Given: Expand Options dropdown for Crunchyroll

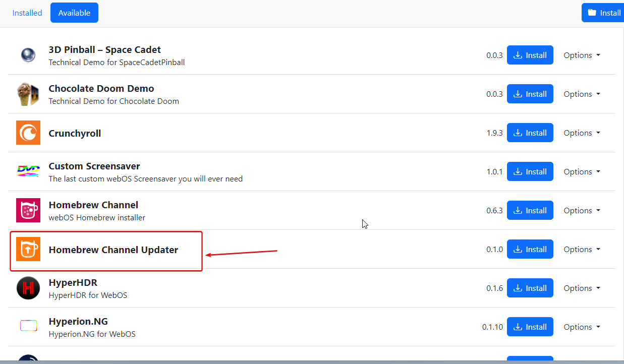Looking at the screenshot, I should pos(582,133).
